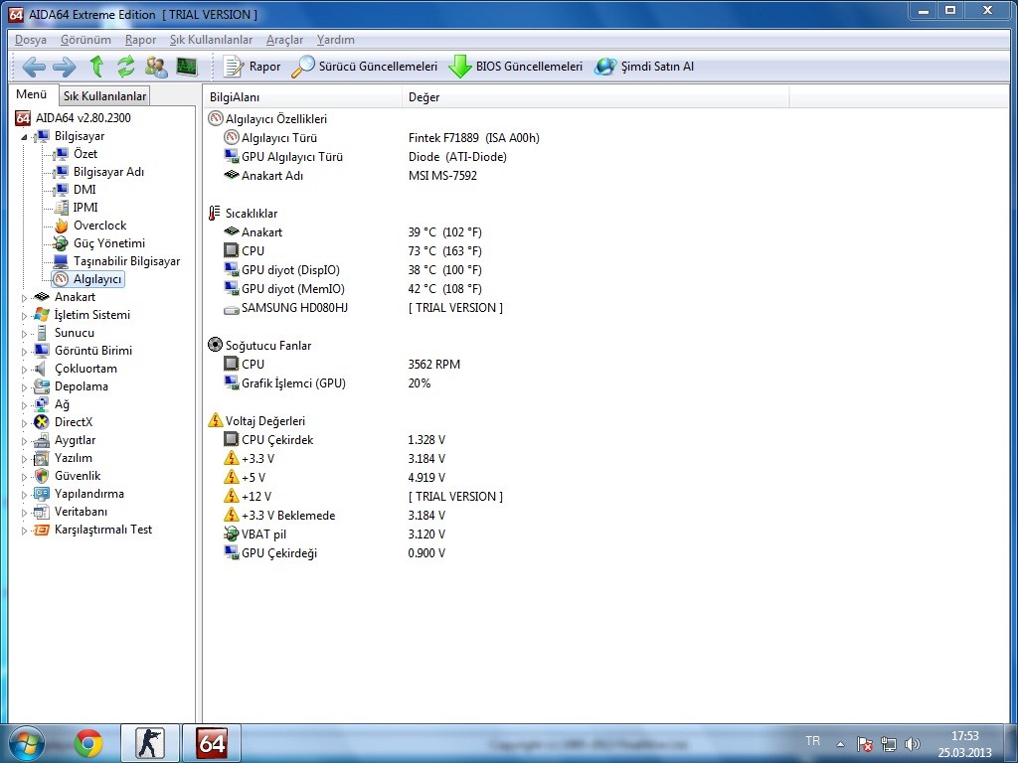Select the Grafik İşlemci (GPU) fan row

327,383
